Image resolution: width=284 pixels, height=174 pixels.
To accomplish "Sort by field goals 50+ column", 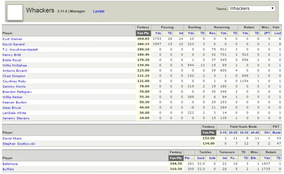I will (267, 133).
